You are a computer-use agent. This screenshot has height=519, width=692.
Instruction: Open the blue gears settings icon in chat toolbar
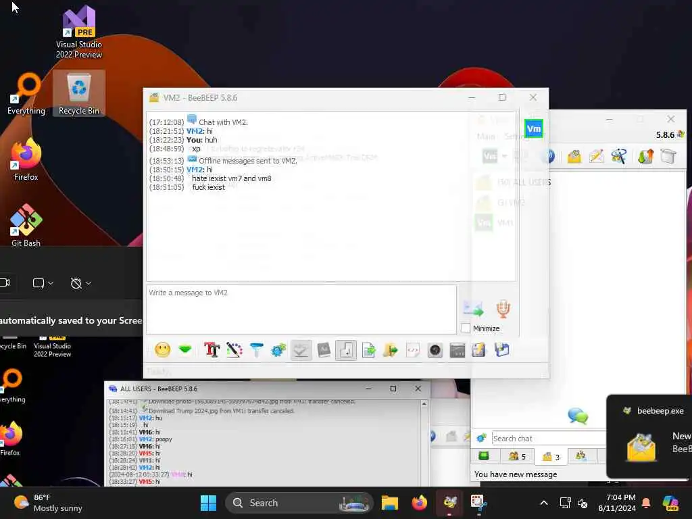click(278, 350)
